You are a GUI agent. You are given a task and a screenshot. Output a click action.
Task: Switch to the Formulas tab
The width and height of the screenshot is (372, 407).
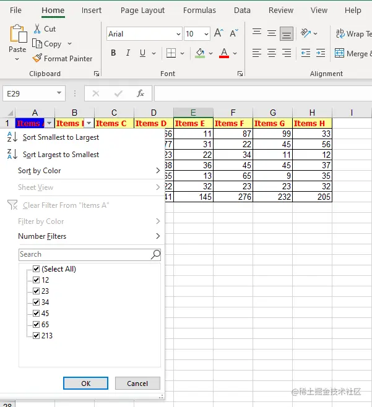pos(199,10)
